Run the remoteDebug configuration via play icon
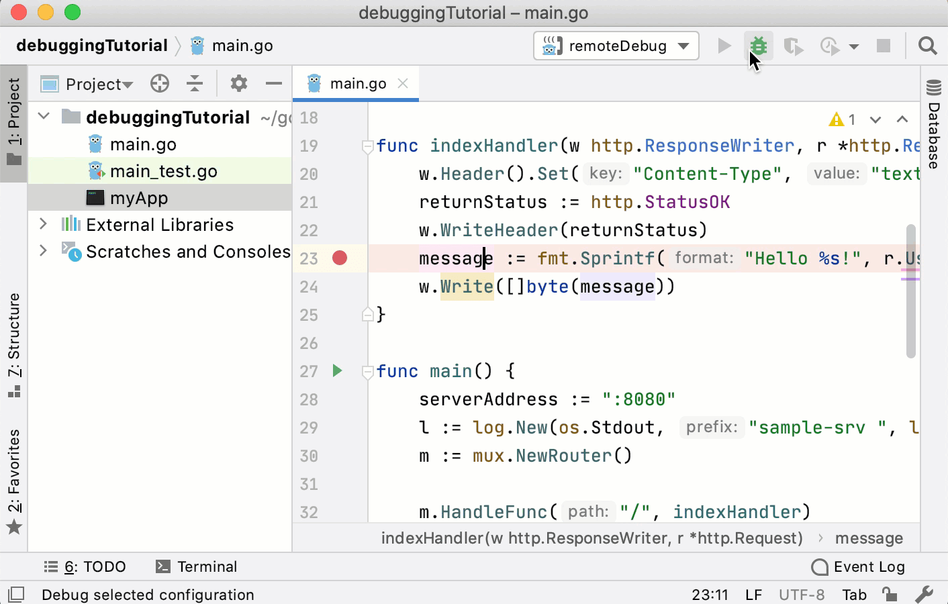 tap(723, 46)
